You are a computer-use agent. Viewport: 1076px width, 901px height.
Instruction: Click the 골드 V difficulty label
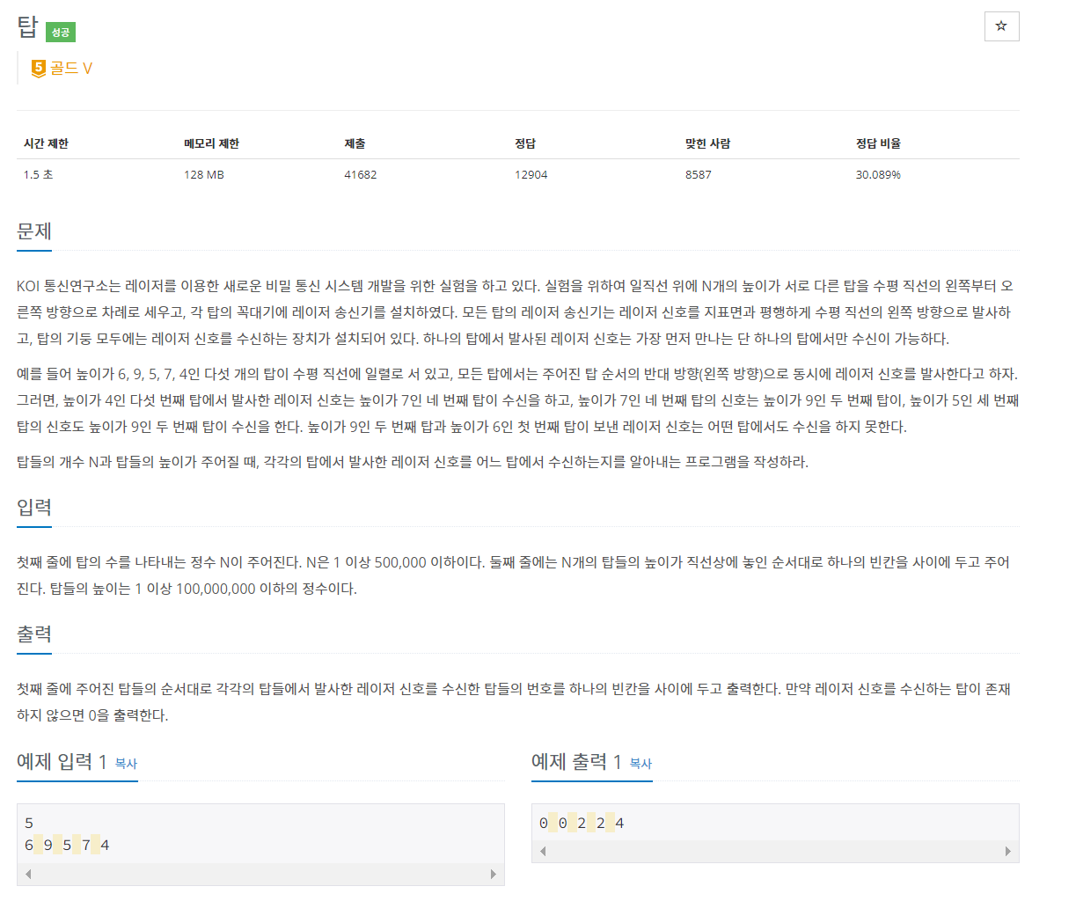(x=71, y=69)
